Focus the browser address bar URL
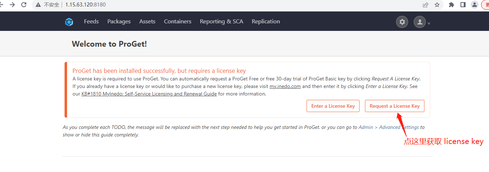489x172 pixels. (x=85, y=5)
